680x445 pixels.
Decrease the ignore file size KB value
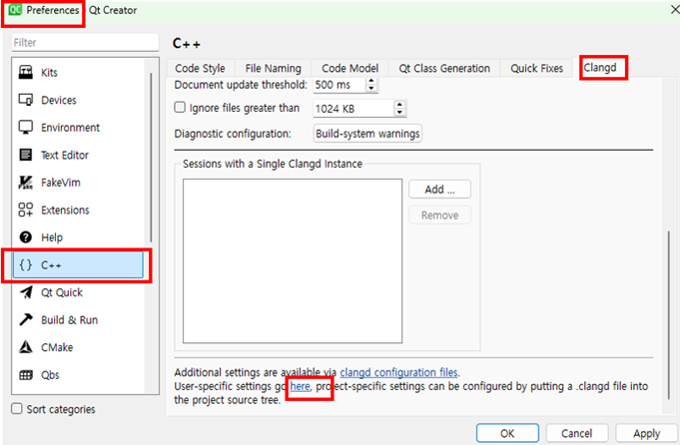[399, 112]
